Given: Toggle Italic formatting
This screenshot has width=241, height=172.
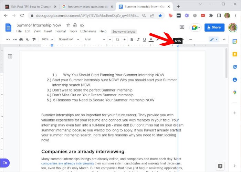Looking at the screenshot, I should pos(138,40).
